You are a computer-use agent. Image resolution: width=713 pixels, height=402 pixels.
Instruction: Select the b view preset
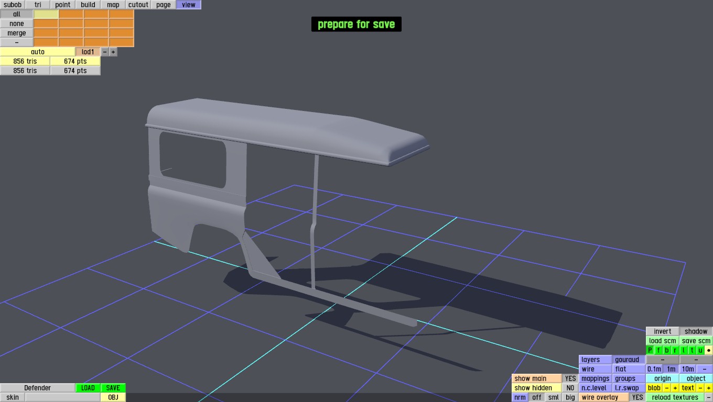click(x=667, y=350)
